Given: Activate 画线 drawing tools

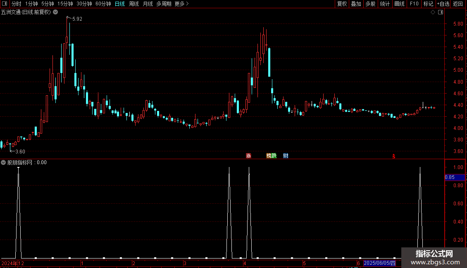Looking at the screenshot, I should pyautogui.click(x=399, y=4).
